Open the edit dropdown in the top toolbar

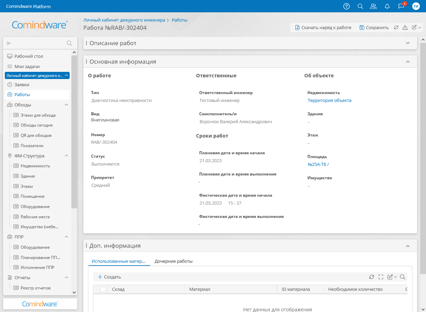click(x=417, y=28)
